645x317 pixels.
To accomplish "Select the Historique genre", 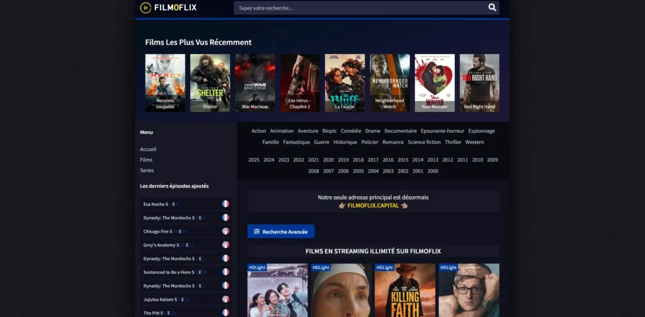I will click(345, 142).
